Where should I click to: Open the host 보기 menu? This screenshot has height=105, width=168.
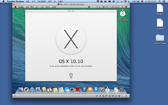pyautogui.click(x=33, y=1)
